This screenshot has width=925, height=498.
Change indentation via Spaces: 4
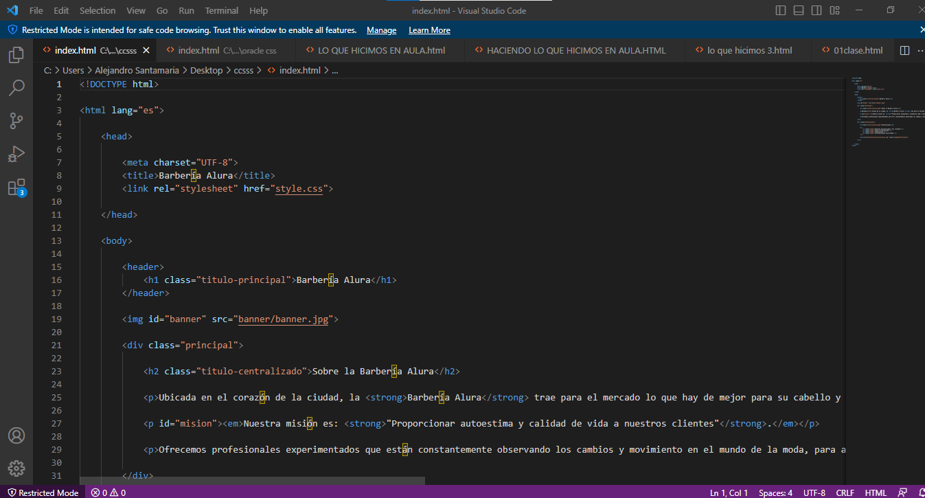coord(775,493)
